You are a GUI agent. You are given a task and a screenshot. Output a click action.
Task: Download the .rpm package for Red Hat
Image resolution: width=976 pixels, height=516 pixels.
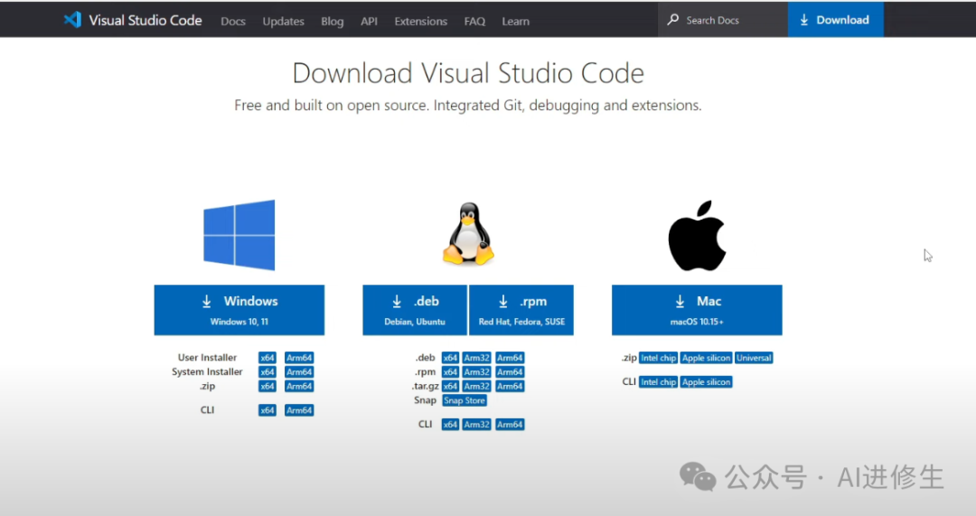click(521, 310)
